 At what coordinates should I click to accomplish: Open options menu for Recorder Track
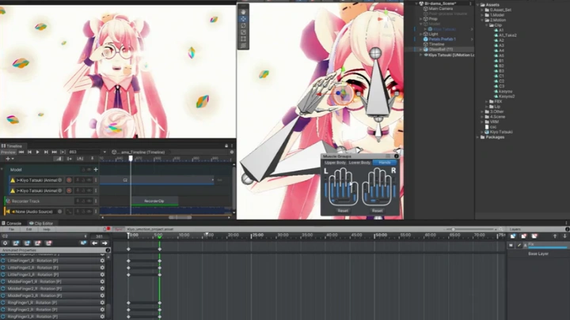pos(96,201)
